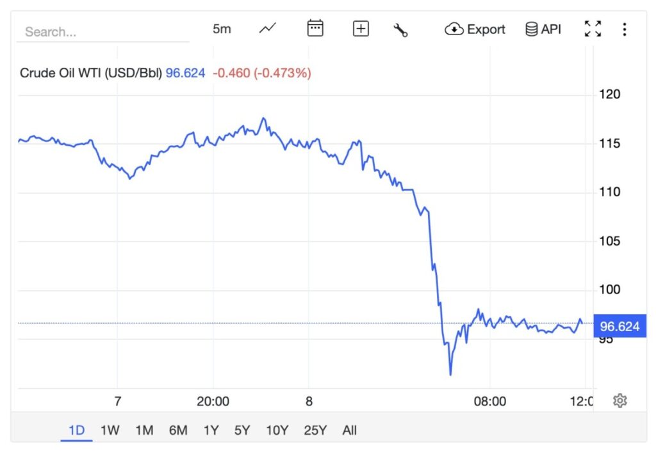The height and width of the screenshot is (452, 656).
Task: Select the 10Y range button
Action: coord(276,430)
